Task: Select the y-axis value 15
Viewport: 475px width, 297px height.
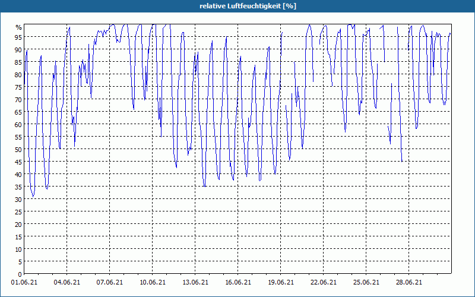Action: (x=18, y=236)
